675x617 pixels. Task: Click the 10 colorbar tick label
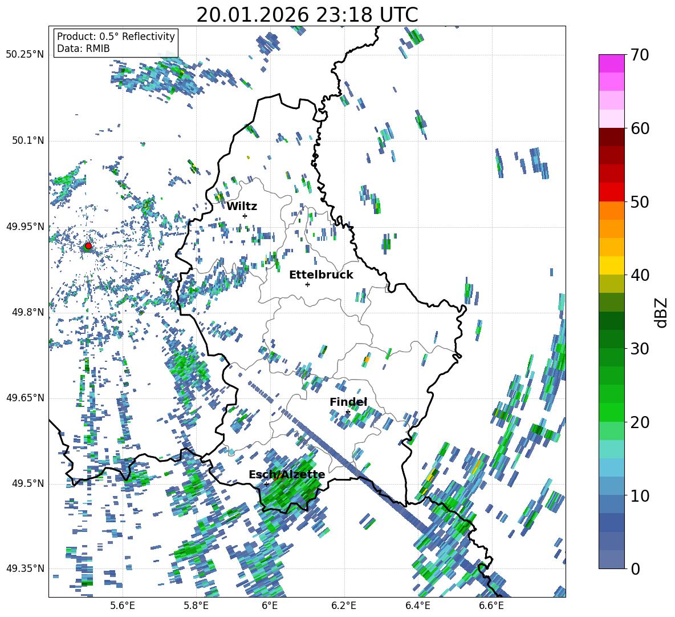(x=639, y=495)
